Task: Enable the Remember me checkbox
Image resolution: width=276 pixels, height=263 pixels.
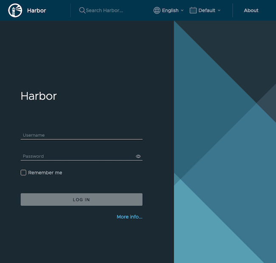Action: (x=24, y=173)
